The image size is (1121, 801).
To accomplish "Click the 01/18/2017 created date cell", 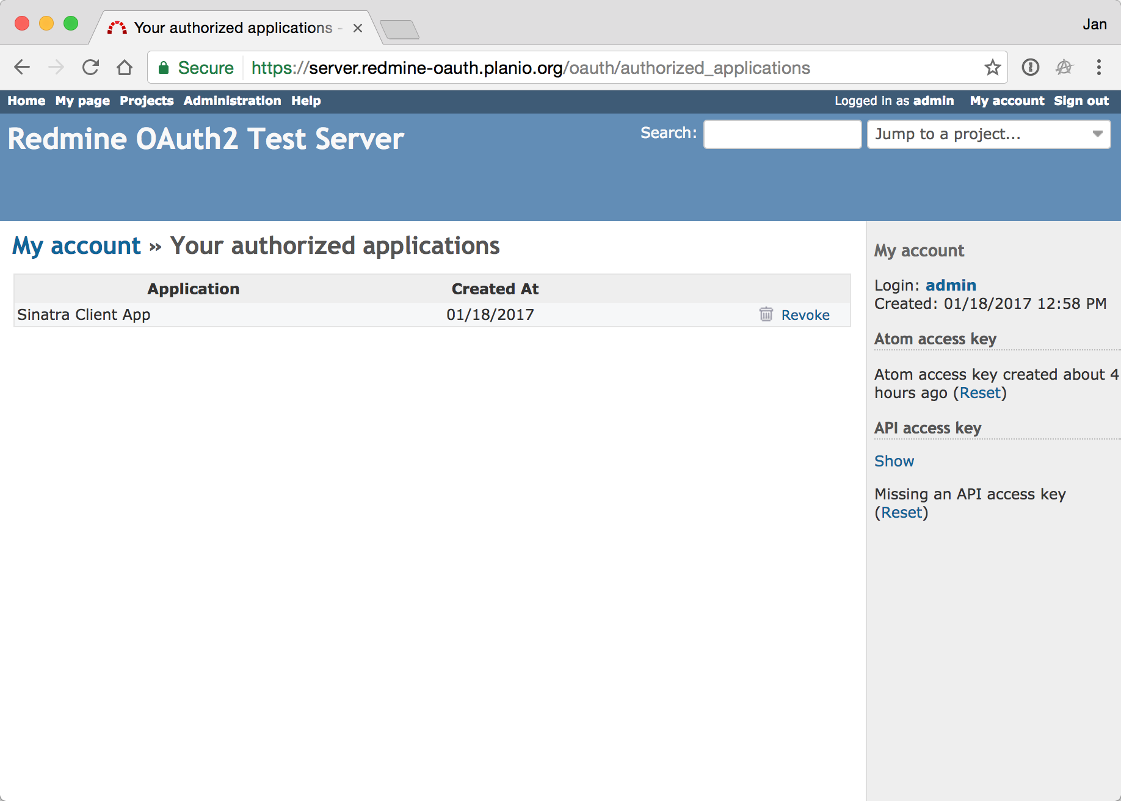I will (490, 314).
